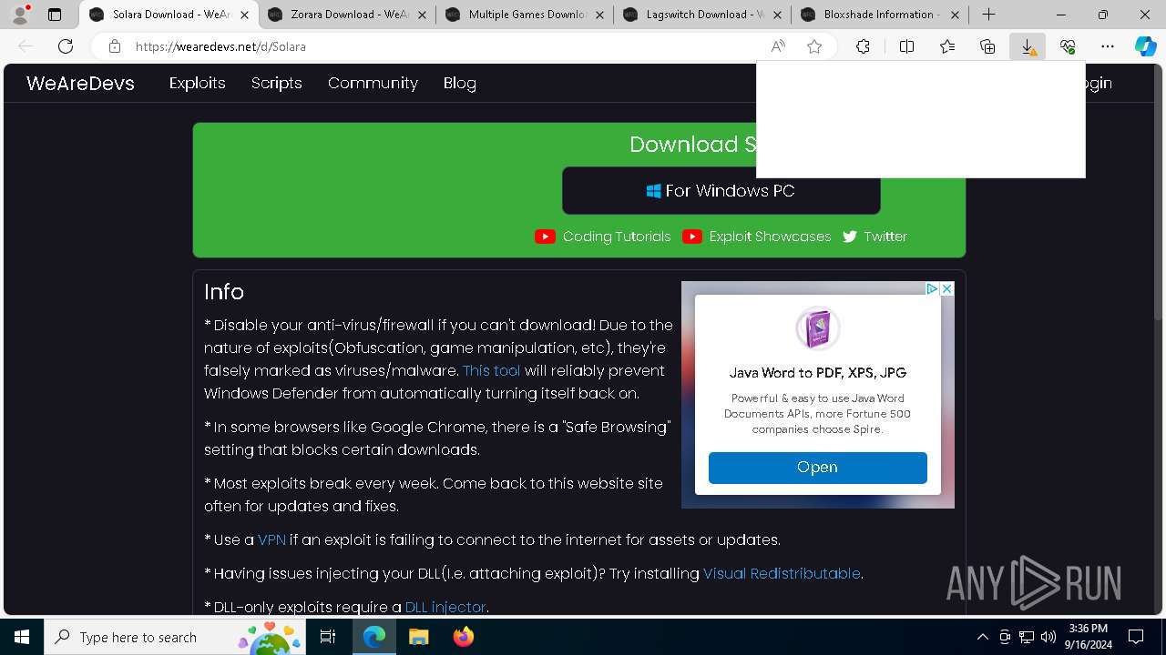Open the Scripts nav menu
Image resolution: width=1166 pixels, height=655 pixels.
pyautogui.click(x=276, y=83)
